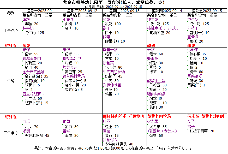This screenshot has width=228, height=154.
Task: Select the 星期三2023-09-13 column header
Action: coord(124,11)
